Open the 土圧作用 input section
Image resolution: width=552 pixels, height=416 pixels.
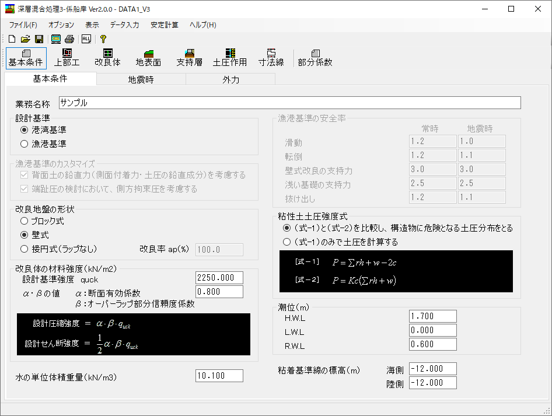pyautogui.click(x=230, y=57)
